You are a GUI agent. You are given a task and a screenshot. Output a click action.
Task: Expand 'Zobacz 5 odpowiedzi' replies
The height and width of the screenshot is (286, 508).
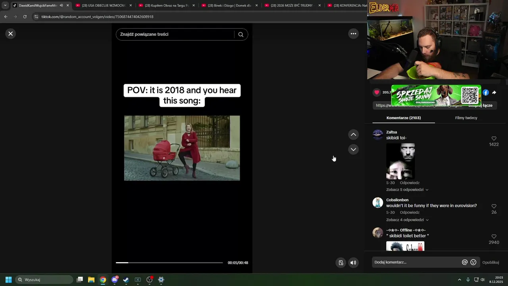pyautogui.click(x=407, y=190)
